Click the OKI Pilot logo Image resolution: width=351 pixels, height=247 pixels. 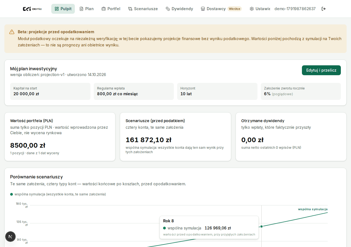pyautogui.click(x=32, y=9)
